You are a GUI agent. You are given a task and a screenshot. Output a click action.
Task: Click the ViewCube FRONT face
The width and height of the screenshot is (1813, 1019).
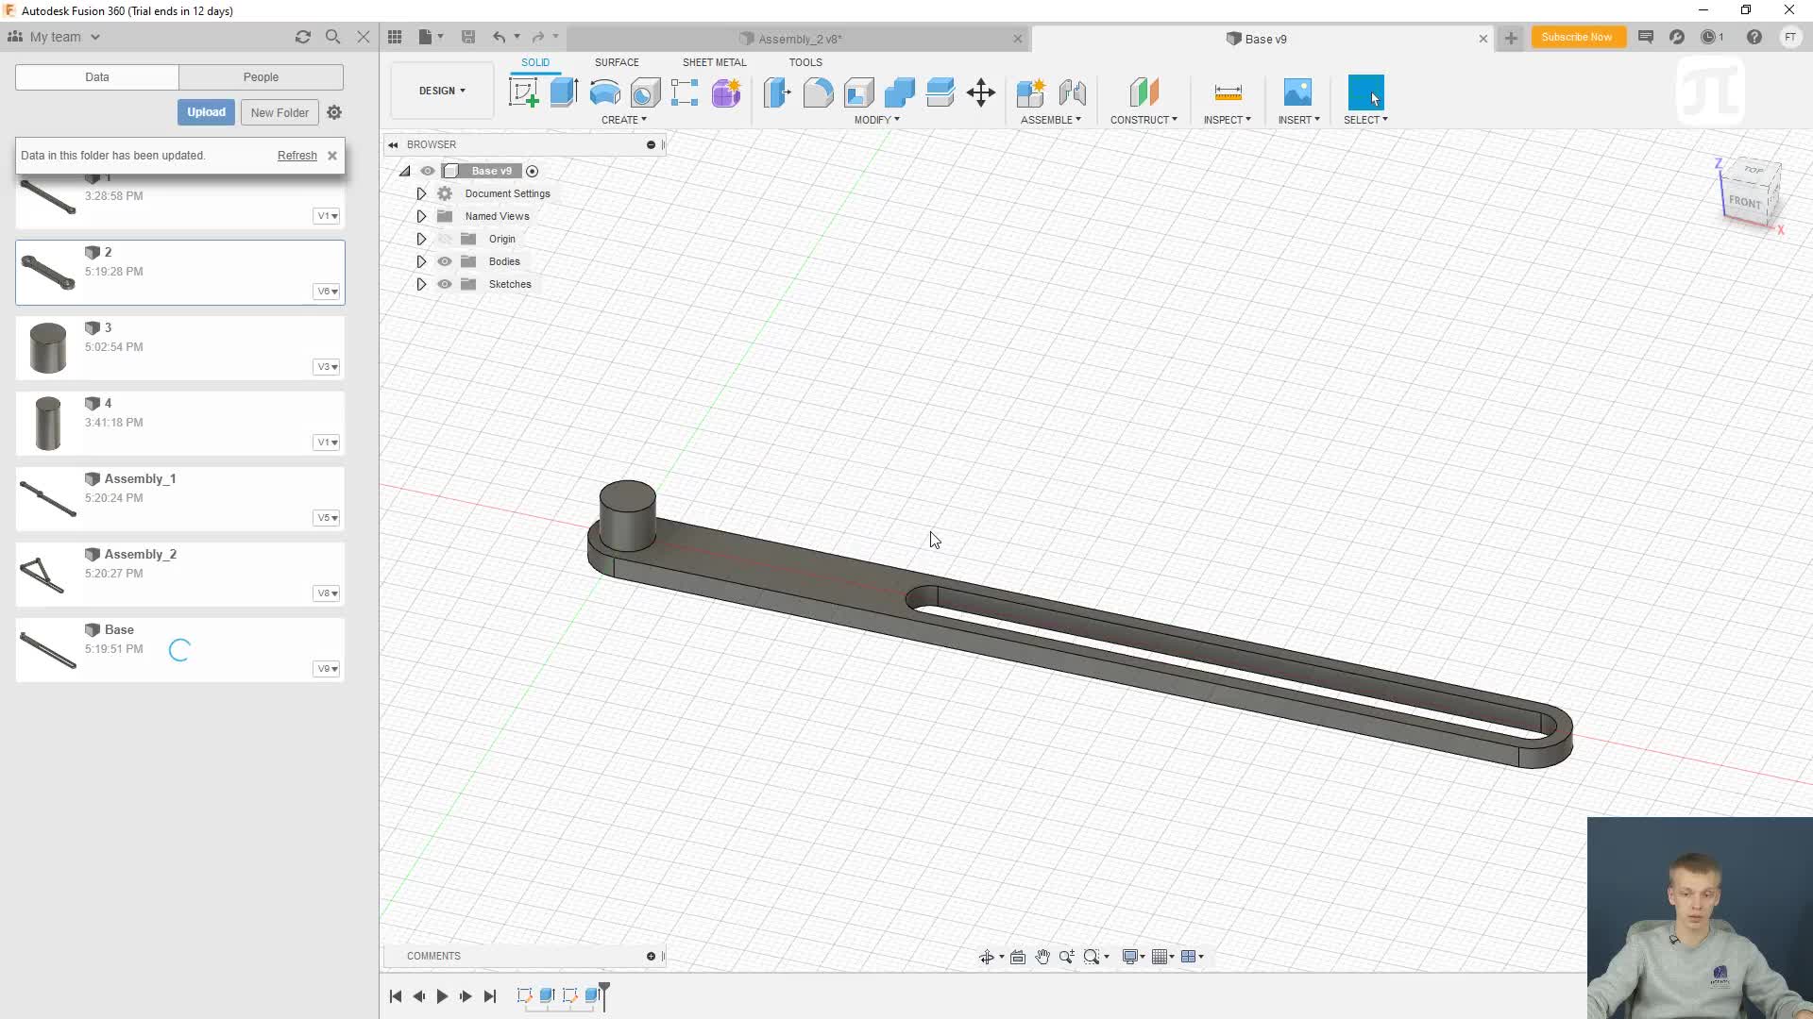1744,202
